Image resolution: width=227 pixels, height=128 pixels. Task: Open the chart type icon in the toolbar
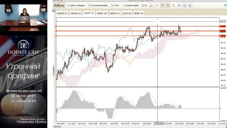tap(151, 6)
